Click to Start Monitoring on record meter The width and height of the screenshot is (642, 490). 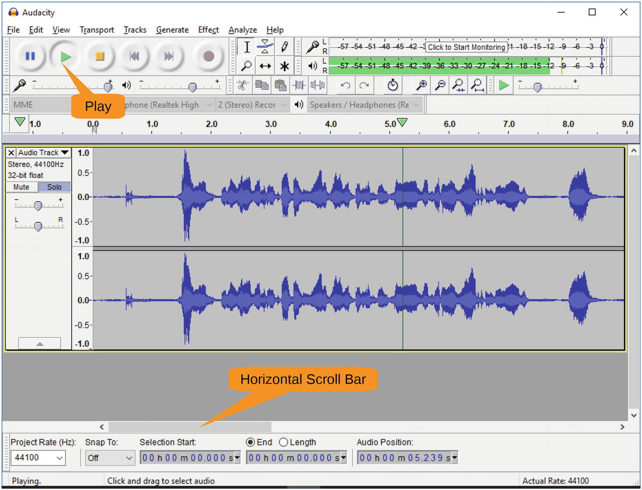[x=466, y=47]
